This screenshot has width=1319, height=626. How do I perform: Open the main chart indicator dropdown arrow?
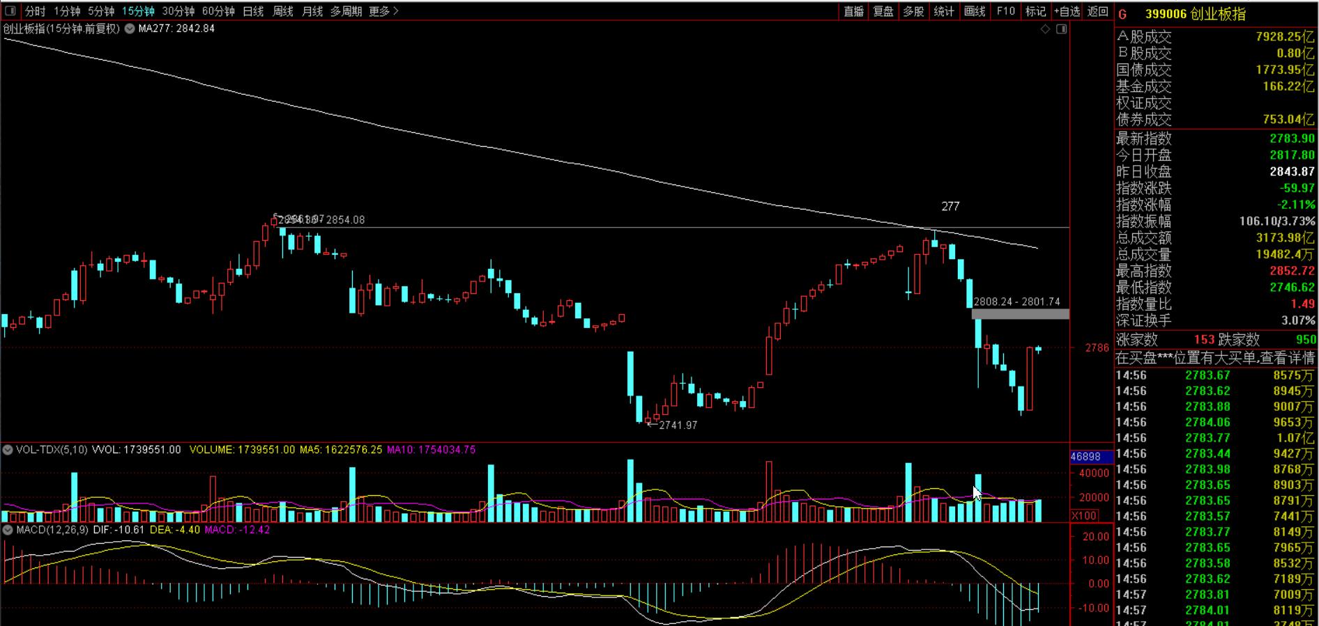tap(129, 29)
